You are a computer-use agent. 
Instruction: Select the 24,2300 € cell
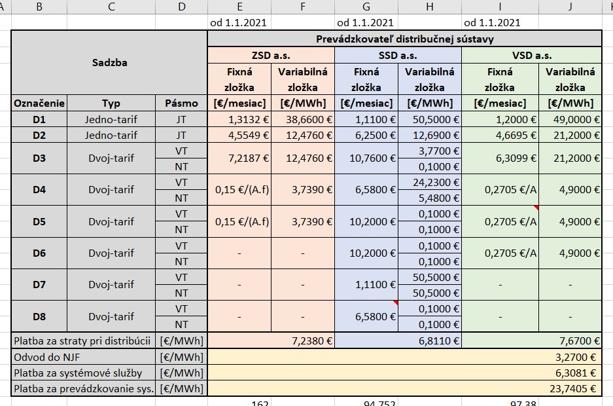tap(430, 183)
